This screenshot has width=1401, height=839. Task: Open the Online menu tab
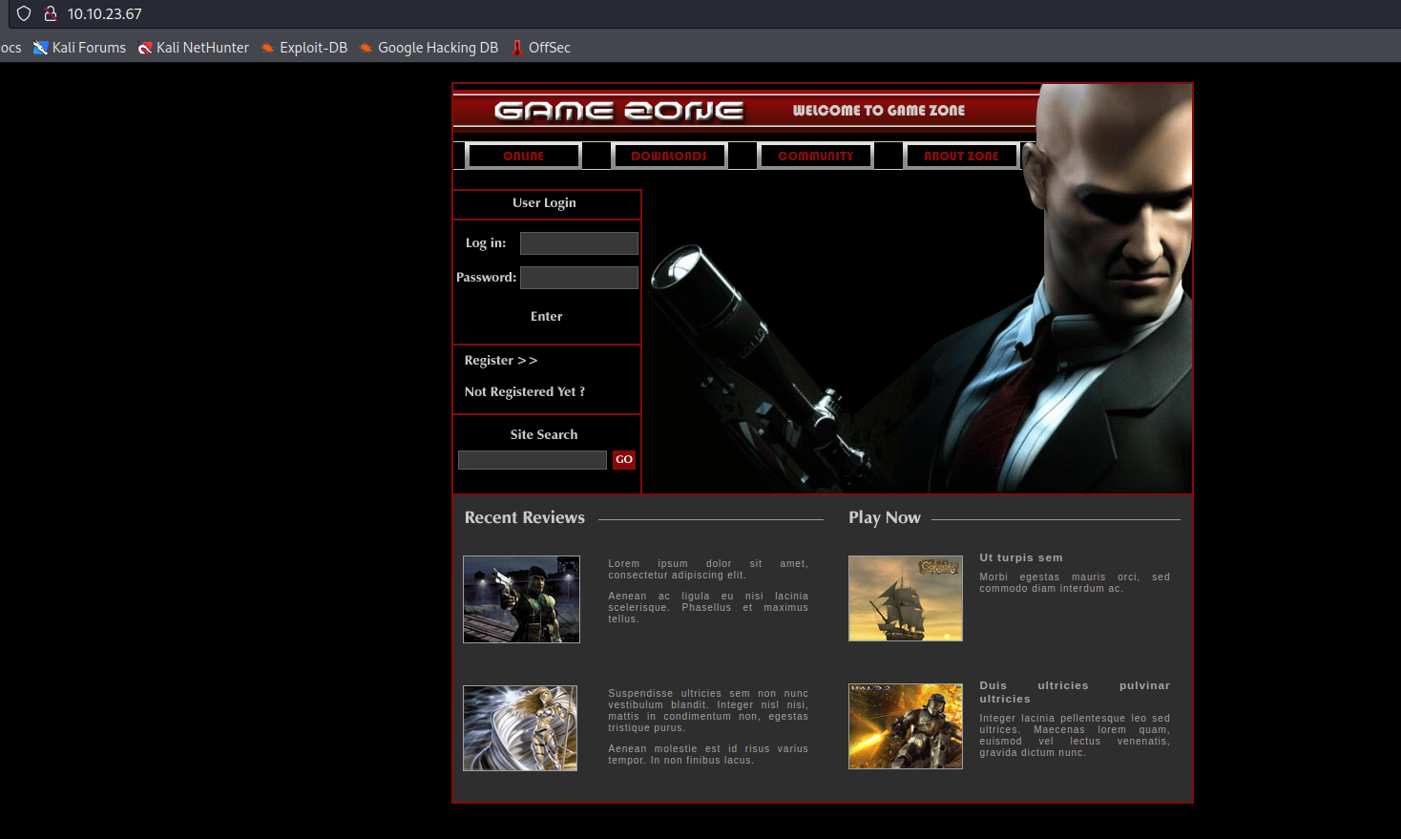click(524, 156)
